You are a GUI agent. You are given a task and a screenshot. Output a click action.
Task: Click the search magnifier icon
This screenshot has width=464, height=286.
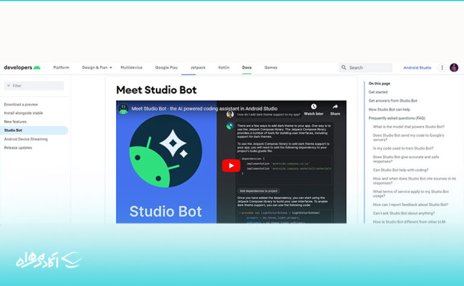[x=344, y=68]
